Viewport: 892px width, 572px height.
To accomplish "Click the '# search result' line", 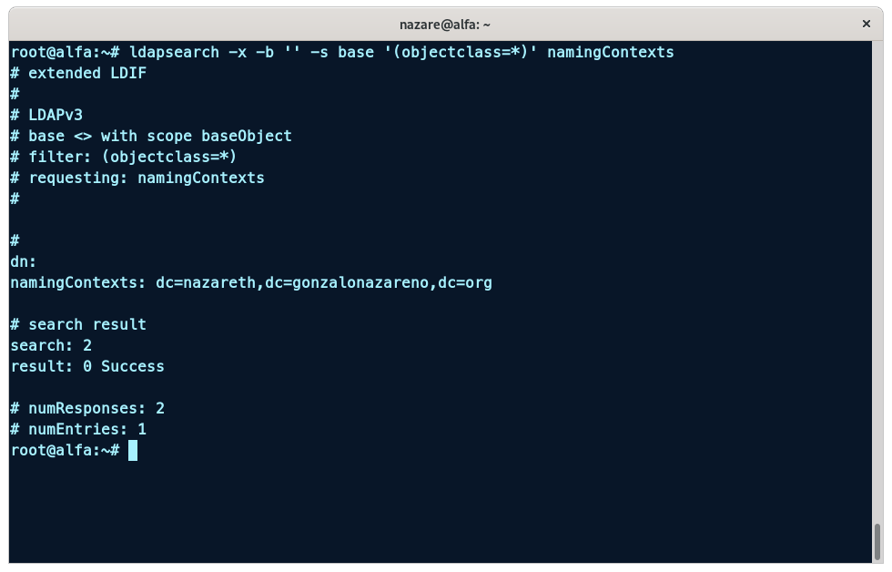I will pos(78,324).
